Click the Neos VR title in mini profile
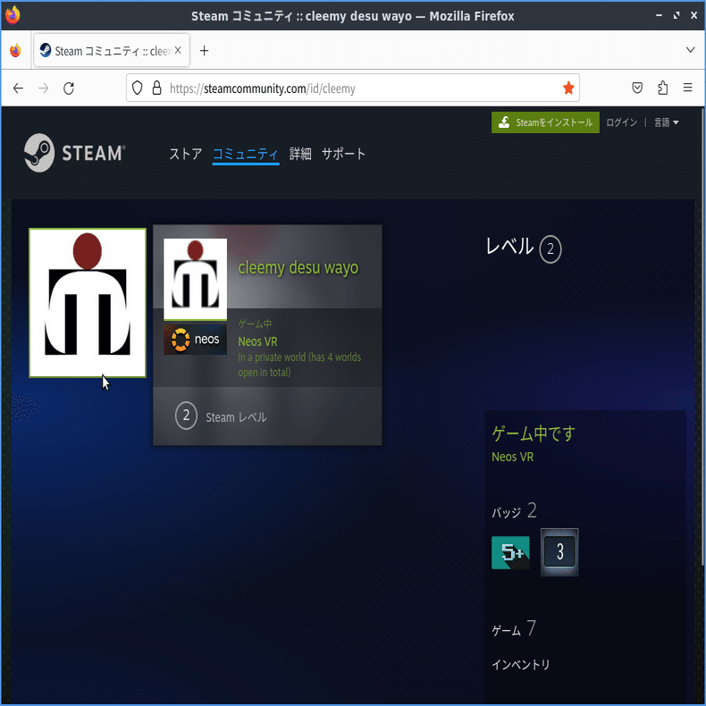The image size is (706, 706). (x=257, y=341)
